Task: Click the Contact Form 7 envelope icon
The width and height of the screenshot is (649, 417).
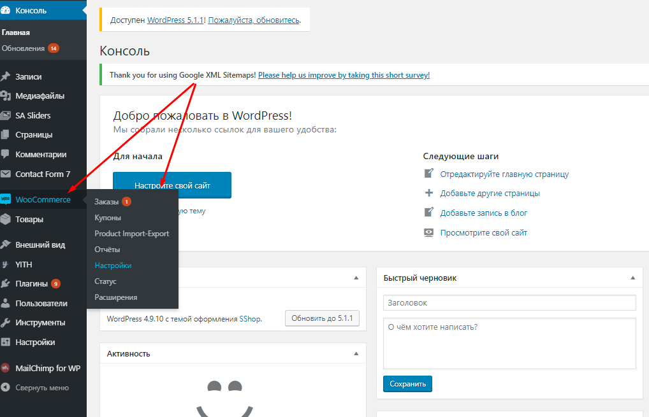Action: tap(5, 174)
